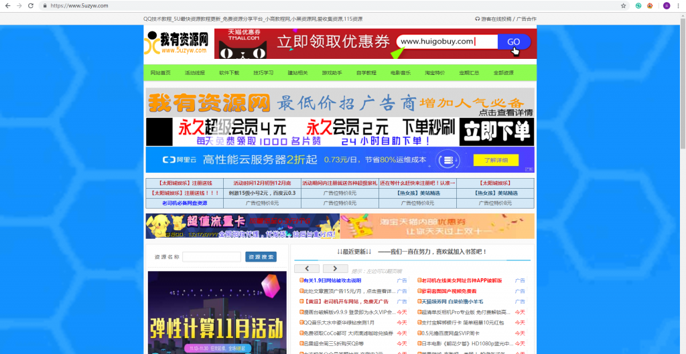Open the purple profile avatar icon
Image resolution: width=686 pixels, height=354 pixels.
(667, 5)
